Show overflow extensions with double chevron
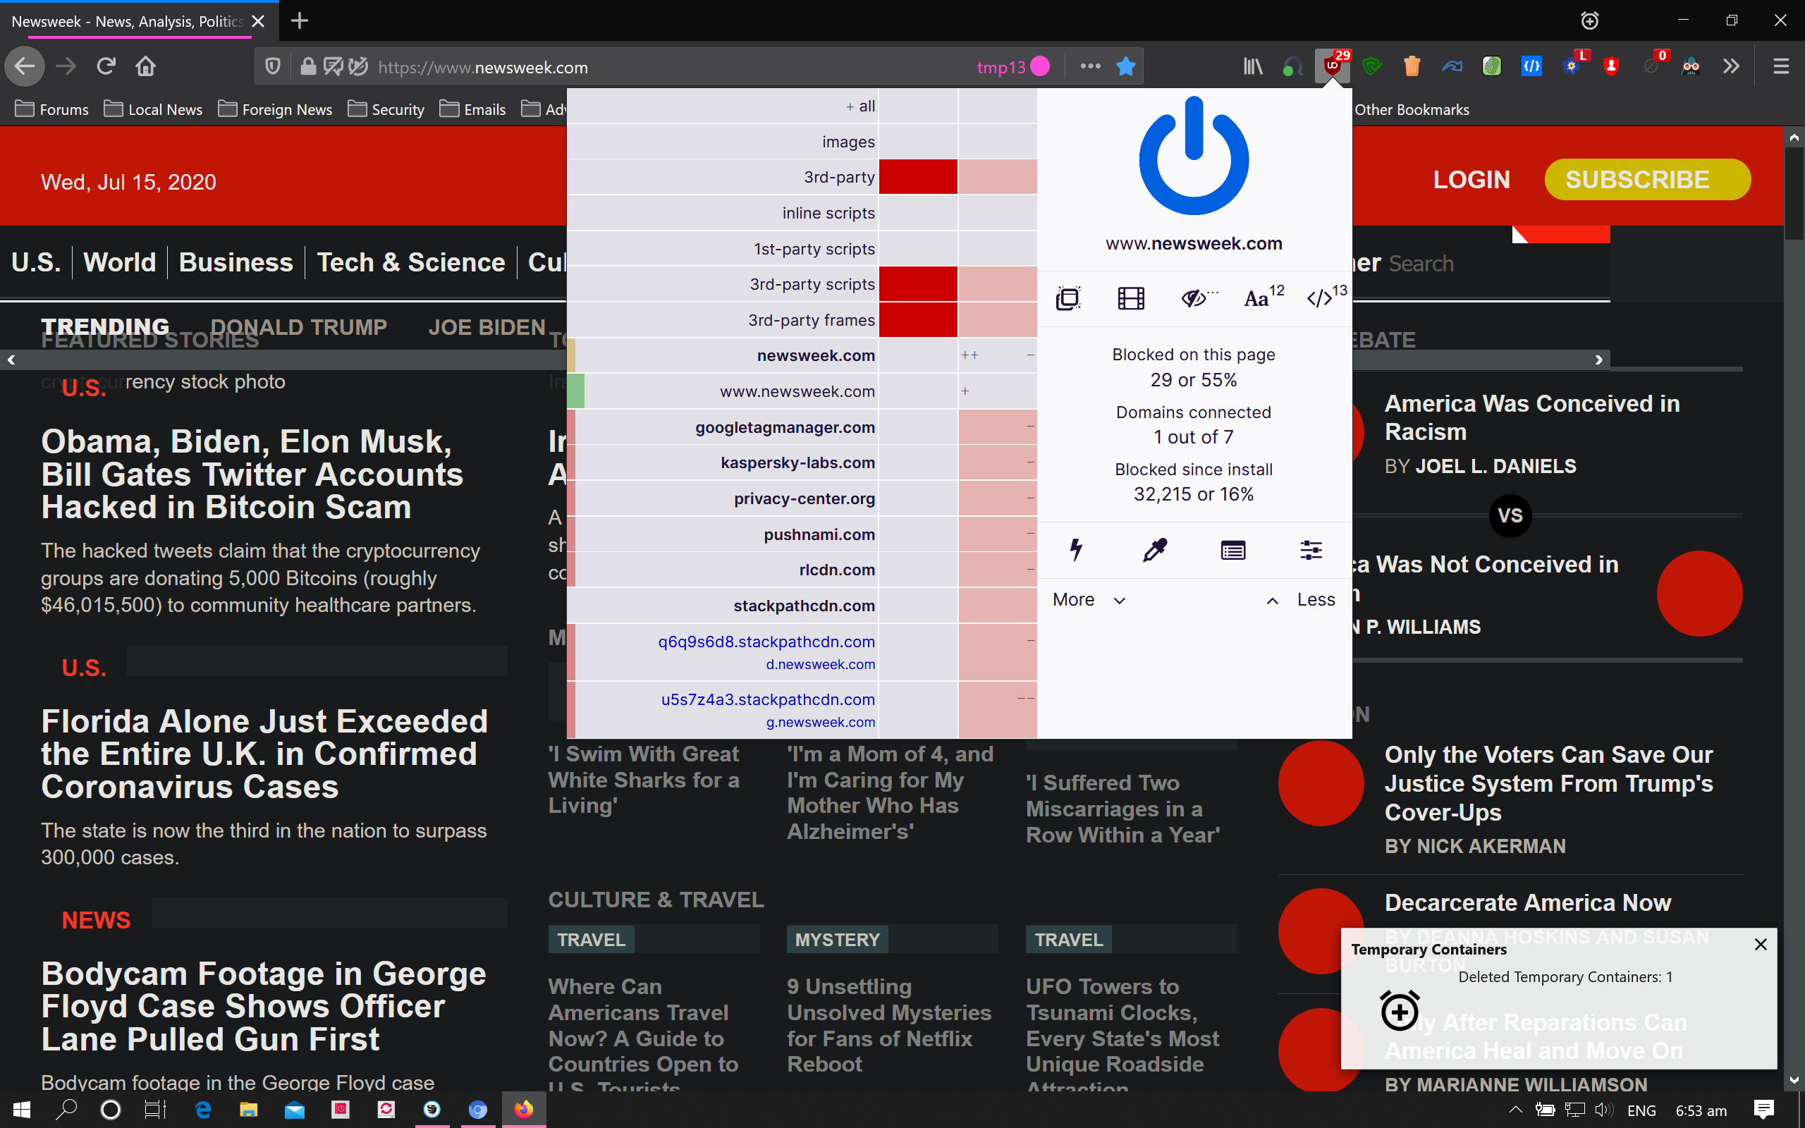Viewport: 1805px width, 1128px height. (1730, 66)
